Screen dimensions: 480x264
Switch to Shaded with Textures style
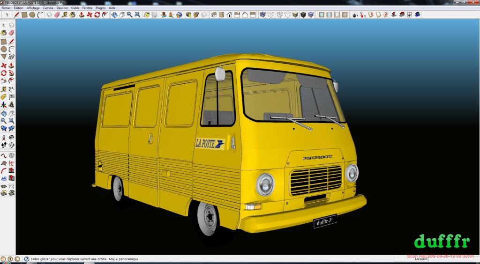pos(303,15)
